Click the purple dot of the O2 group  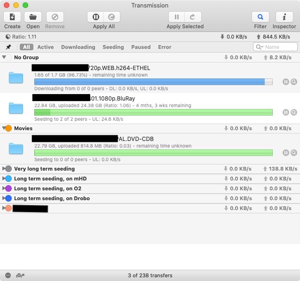click(x=8, y=188)
